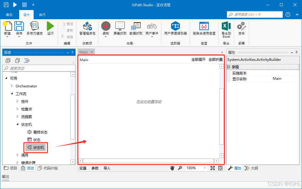Select the 最终状态 activity
The width and height of the screenshot is (302, 189).
tap(37, 132)
